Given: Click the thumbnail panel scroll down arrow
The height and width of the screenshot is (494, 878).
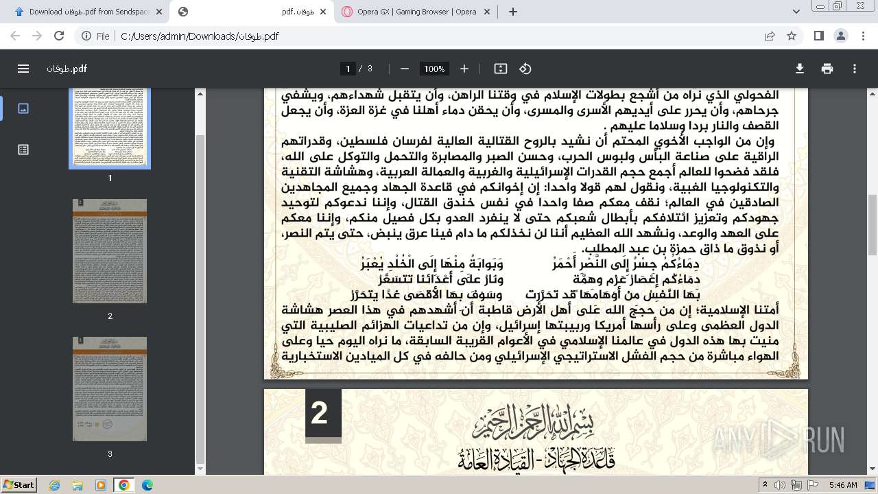Looking at the screenshot, I should 200,469.
